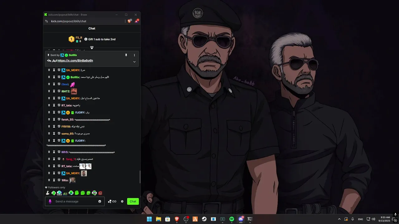Open Excel from the taskbar
The height and width of the screenshot is (224, 399).
[x=223, y=219]
